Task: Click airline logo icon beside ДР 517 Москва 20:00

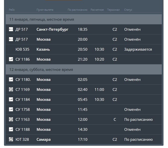Action: coord(11,39)
